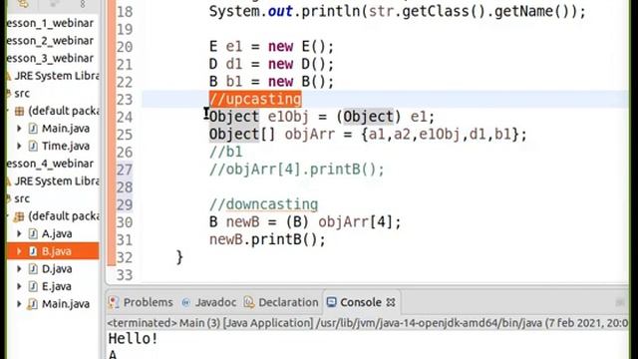The height and width of the screenshot is (359, 638).
Task: Expand Main.java under lesson_3 default package
Action: click(x=19, y=129)
